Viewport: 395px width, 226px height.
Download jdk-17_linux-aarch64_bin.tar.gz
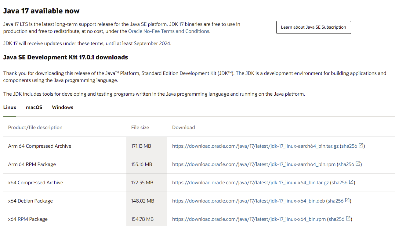255,146
